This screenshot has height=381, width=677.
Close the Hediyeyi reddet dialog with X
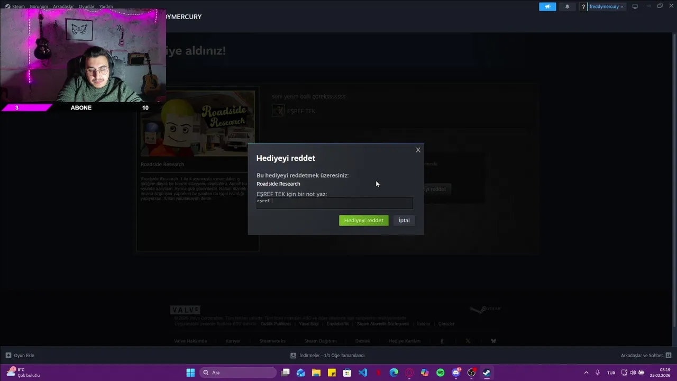[418, 150]
